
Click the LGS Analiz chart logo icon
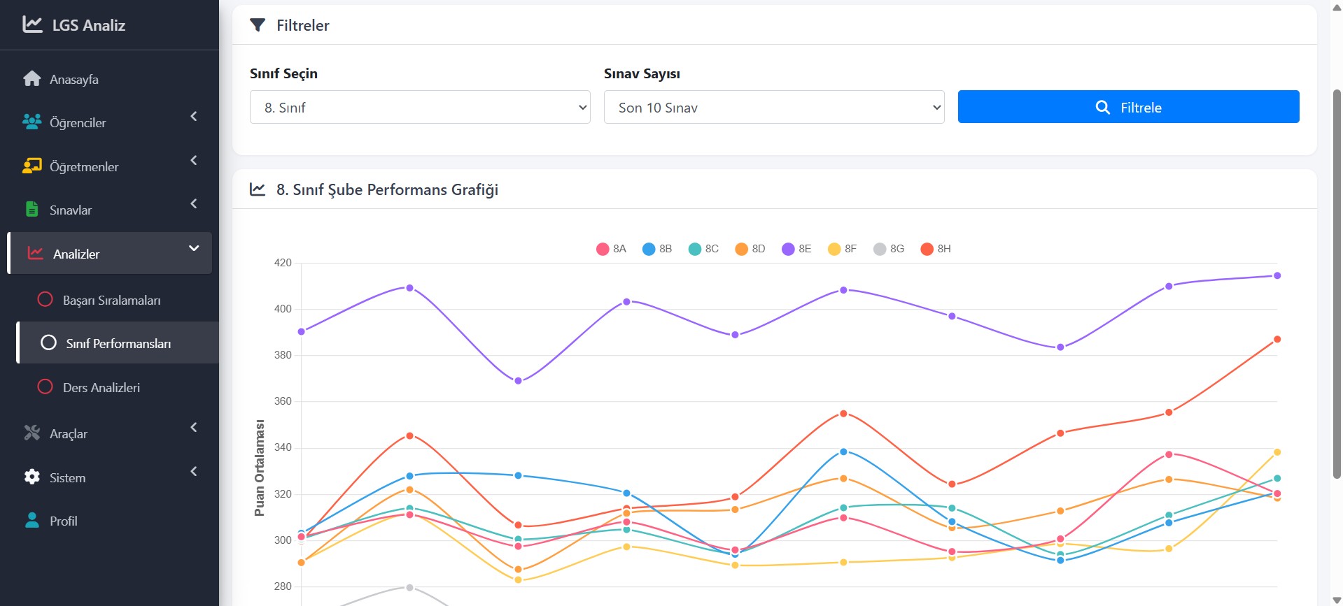32,24
